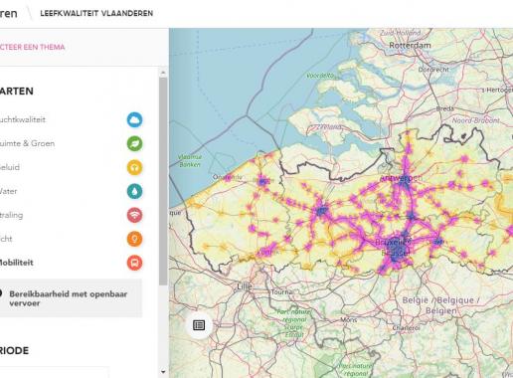
Task: Click the Leefkwaliteit Vlaanderen header title
Action: pos(96,13)
